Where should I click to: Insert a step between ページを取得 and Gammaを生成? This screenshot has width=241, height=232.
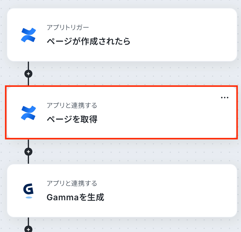coord(28,151)
